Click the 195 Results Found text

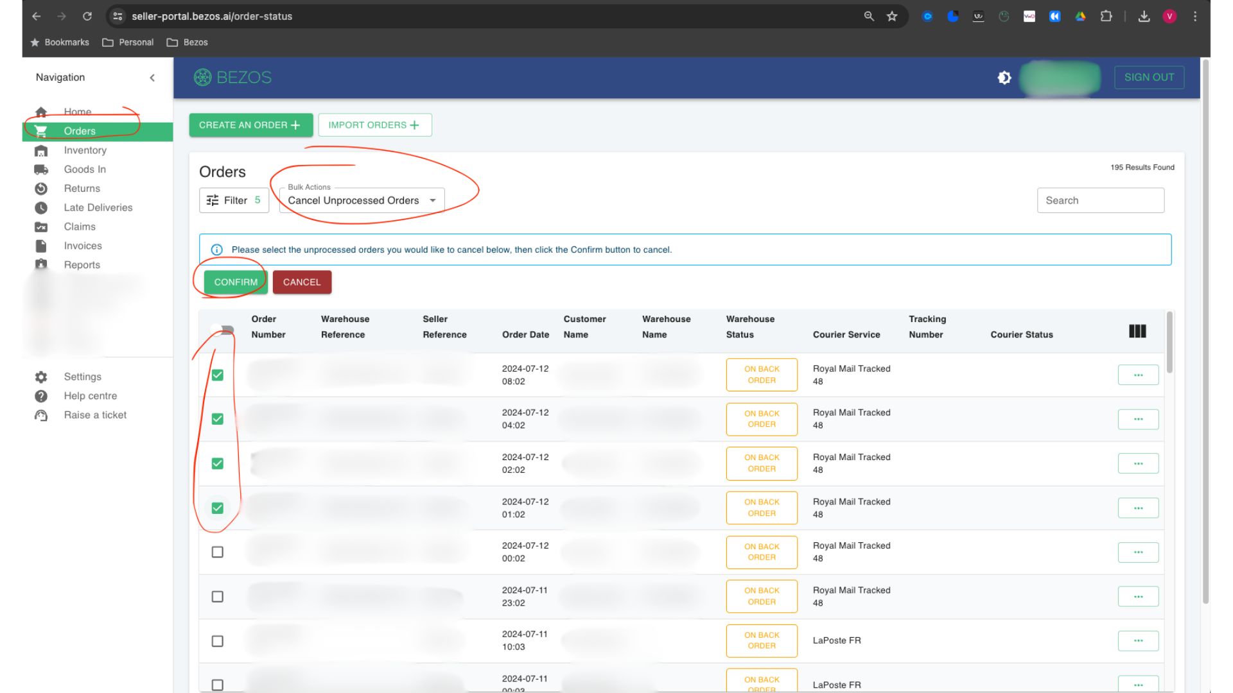[x=1142, y=167]
